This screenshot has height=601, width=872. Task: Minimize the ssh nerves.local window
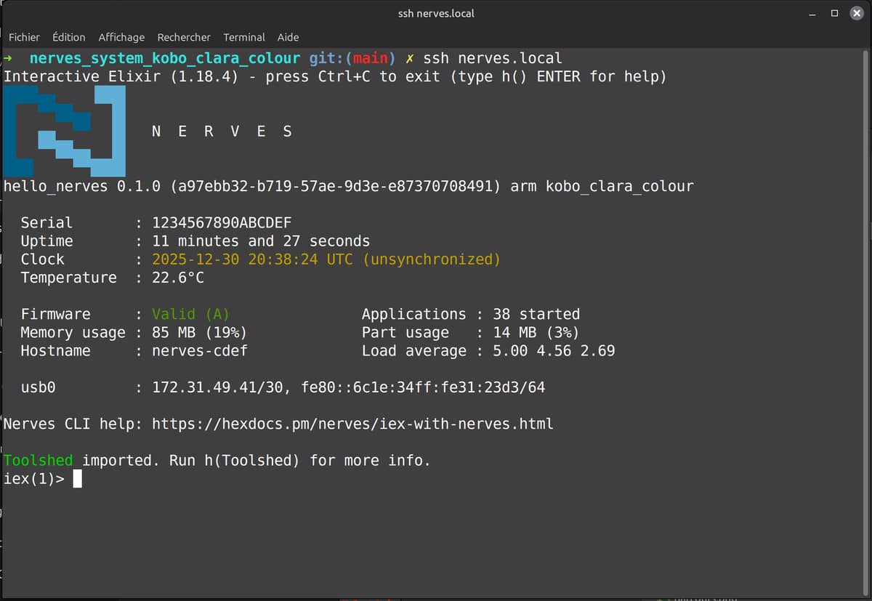812,14
